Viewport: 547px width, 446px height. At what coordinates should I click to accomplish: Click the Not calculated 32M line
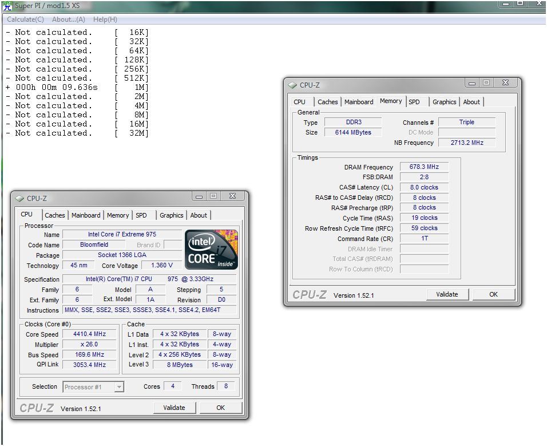coord(77,133)
